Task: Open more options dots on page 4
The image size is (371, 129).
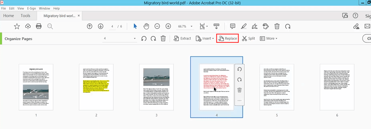Action: (240, 100)
